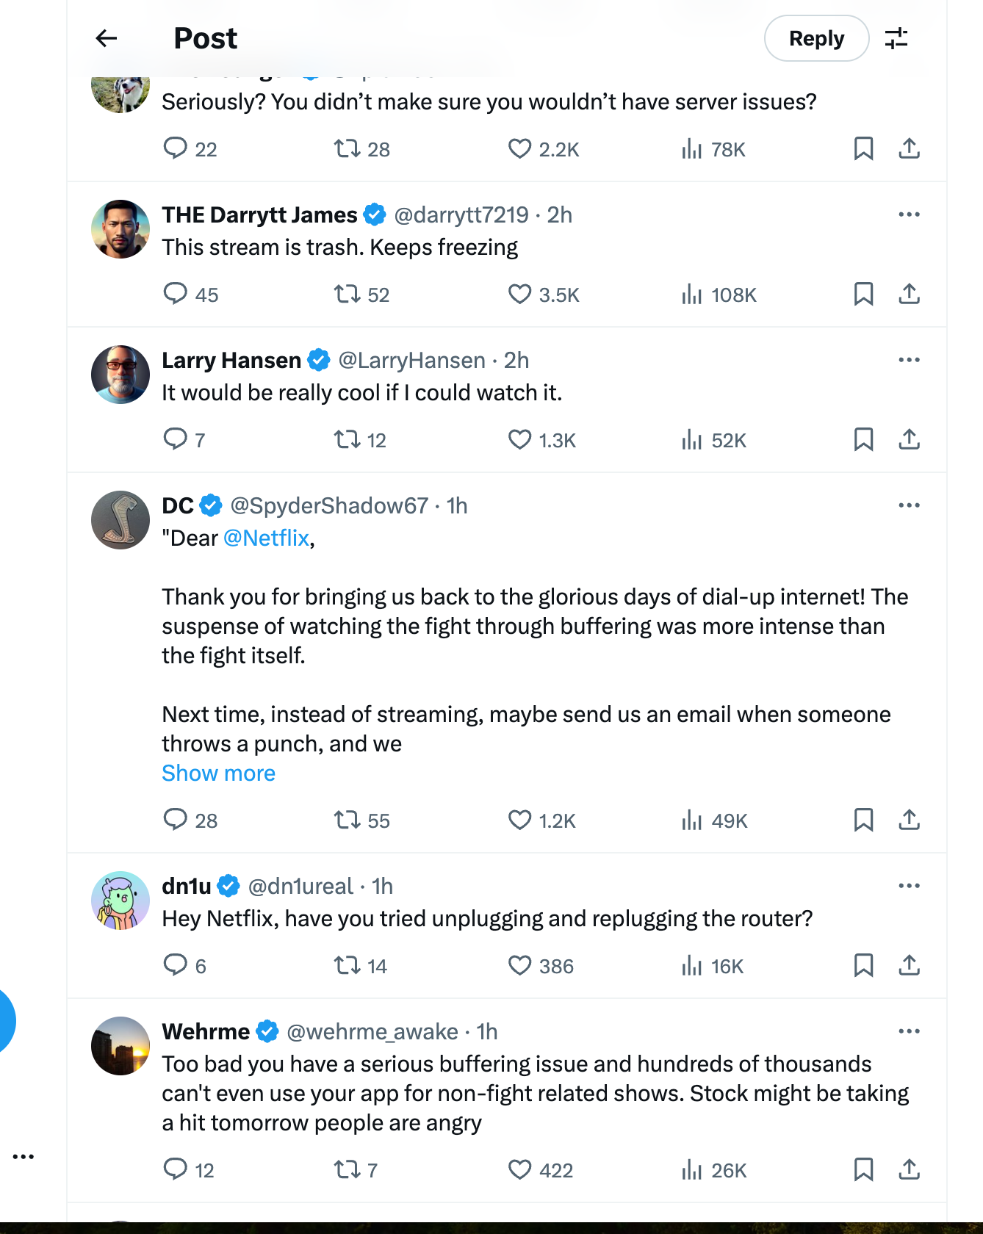The image size is (983, 1234).
Task: Open more options on Larry Hansen's post
Action: [x=909, y=360]
